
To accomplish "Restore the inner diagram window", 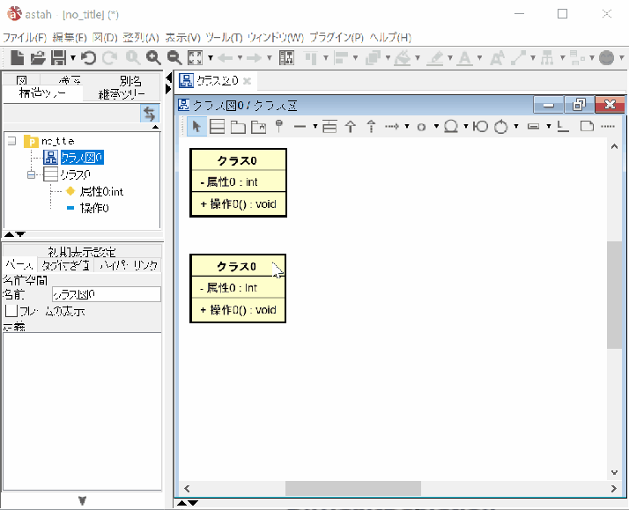I will pyautogui.click(x=579, y=105).
